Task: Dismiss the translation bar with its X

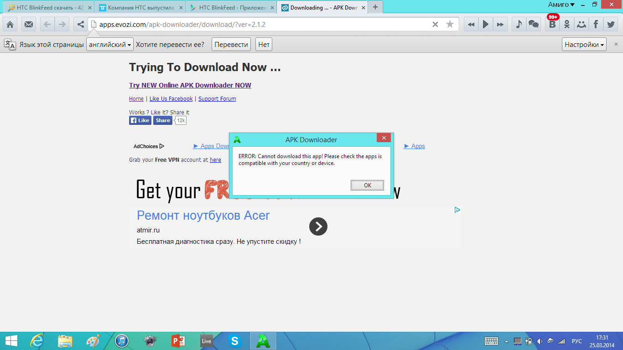Action: tap(616, 44)
